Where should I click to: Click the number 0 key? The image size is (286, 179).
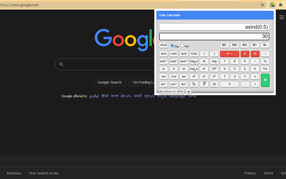[229, 84]
